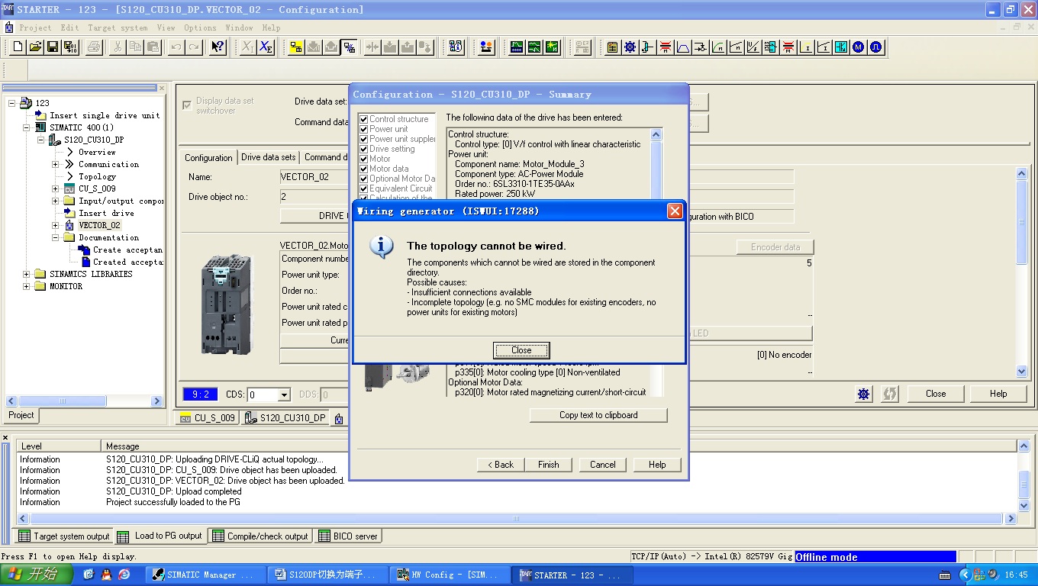This screenshot has width=1038, height=586.
Task: Click project tree horizontal scrollbar right arrow
Action: 157,401
